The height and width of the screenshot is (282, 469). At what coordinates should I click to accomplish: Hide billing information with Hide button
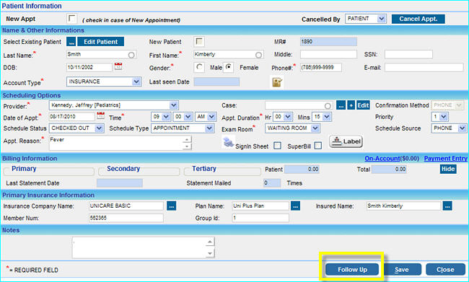point(448,169)
